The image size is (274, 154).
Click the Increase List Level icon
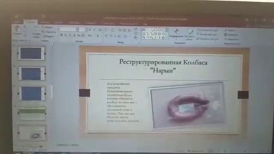(125, 30)
